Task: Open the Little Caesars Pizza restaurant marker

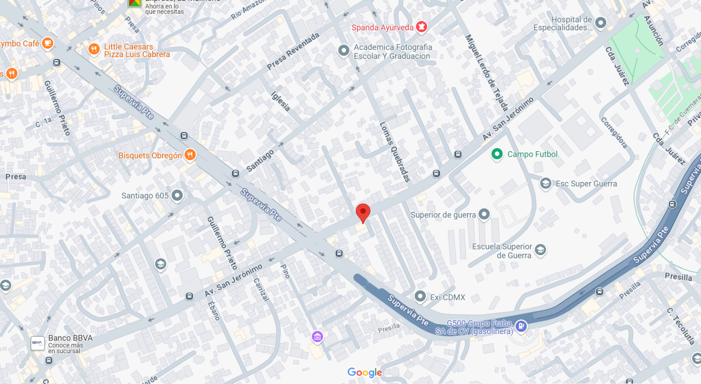Action: tap(94, 49)
